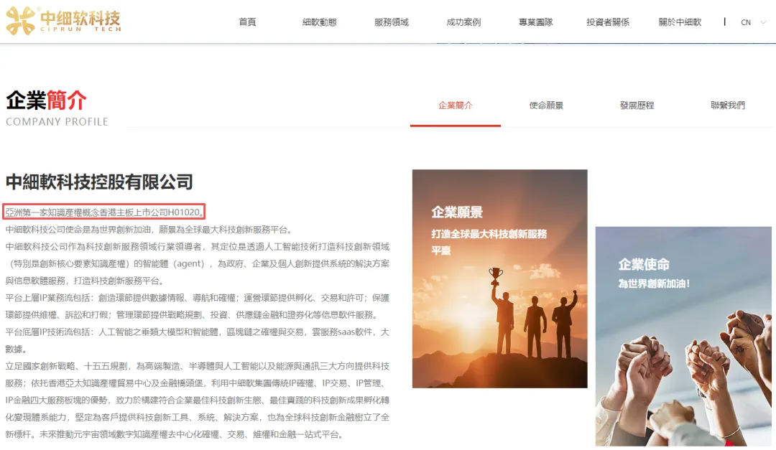Click the 企業願景 sunset trophy image

[500, 279]
